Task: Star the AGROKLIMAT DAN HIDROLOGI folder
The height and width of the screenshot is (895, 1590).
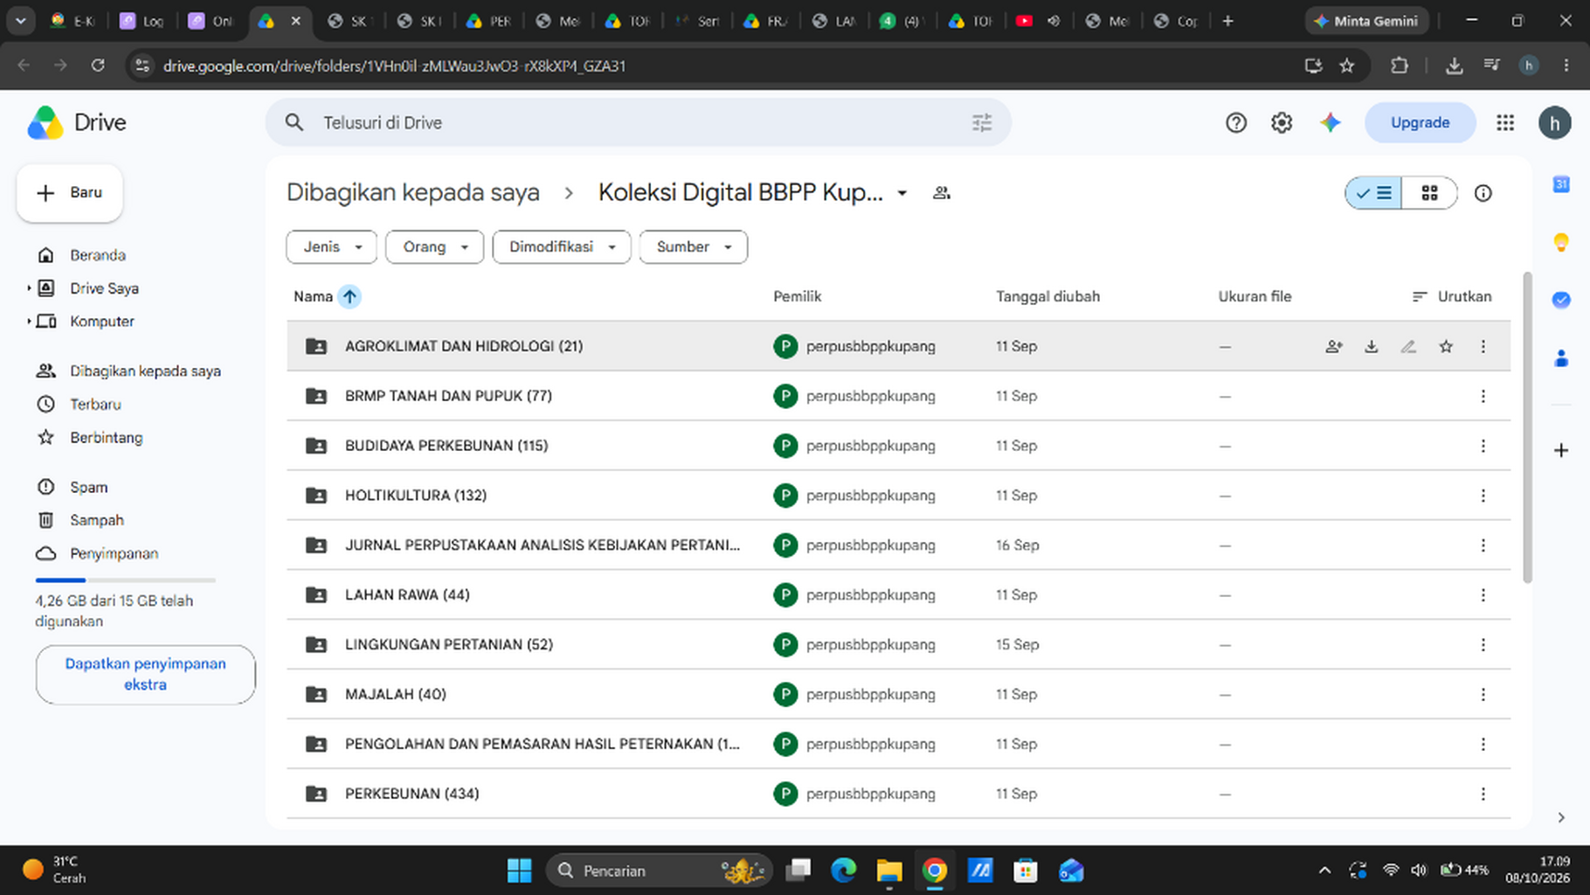Action: coord(1446,347)
